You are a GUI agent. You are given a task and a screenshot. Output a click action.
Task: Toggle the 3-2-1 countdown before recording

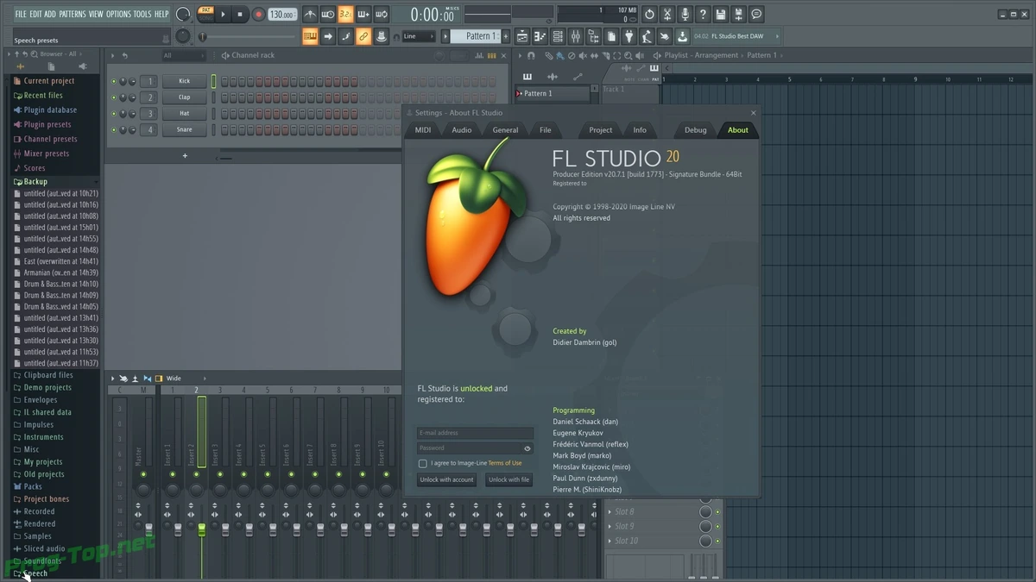click(x=345, y=14)
